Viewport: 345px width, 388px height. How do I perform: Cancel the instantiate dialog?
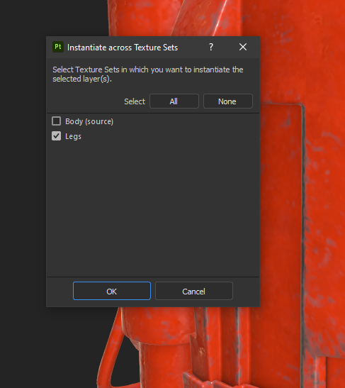coord(194,291)
